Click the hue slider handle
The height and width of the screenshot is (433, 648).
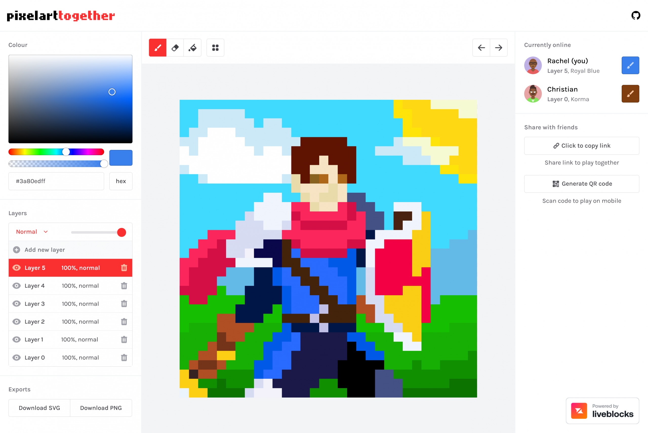[66, 152]
